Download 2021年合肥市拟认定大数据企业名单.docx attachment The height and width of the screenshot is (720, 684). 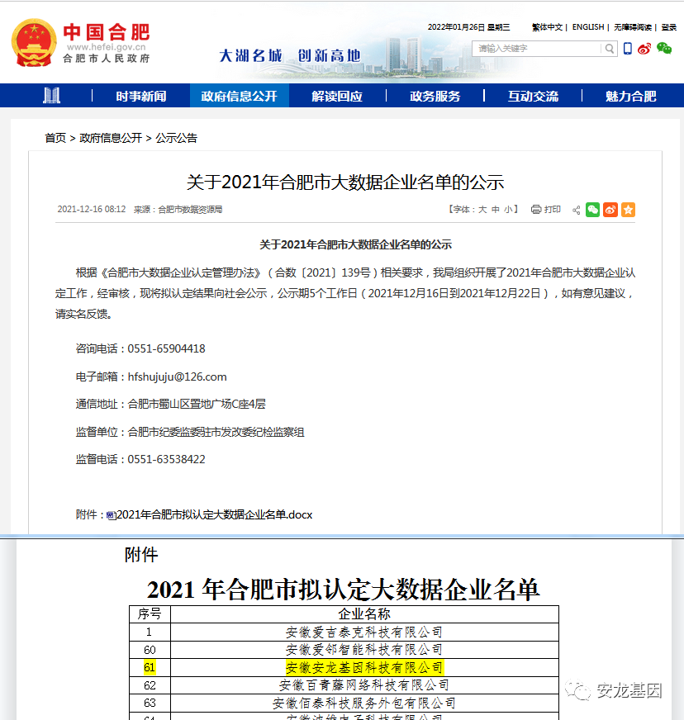[x=215, y=514]
